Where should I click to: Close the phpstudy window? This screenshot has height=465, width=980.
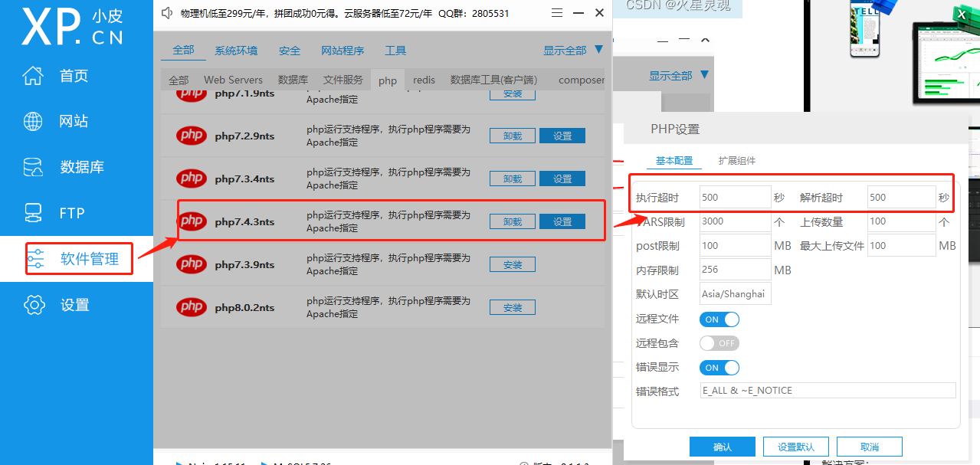[600, 13]
